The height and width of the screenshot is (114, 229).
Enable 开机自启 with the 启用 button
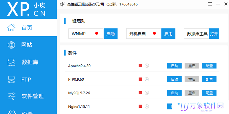[168, 34]
